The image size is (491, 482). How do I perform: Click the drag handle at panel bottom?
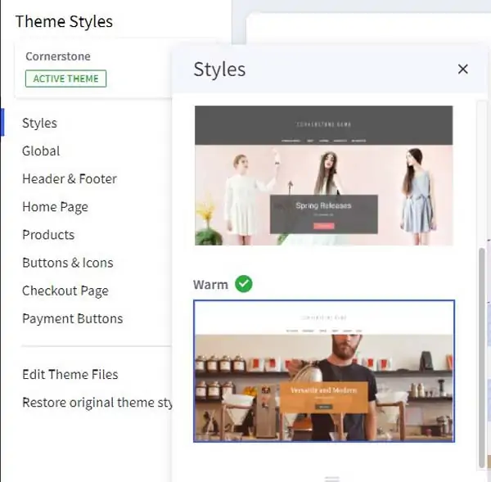(x=332, y=479)
